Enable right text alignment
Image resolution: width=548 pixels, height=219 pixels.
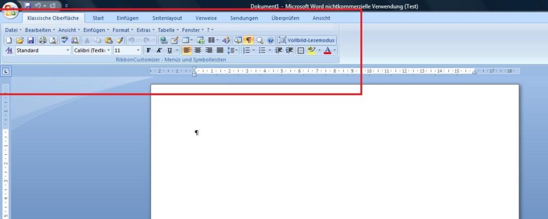point(209,51)
